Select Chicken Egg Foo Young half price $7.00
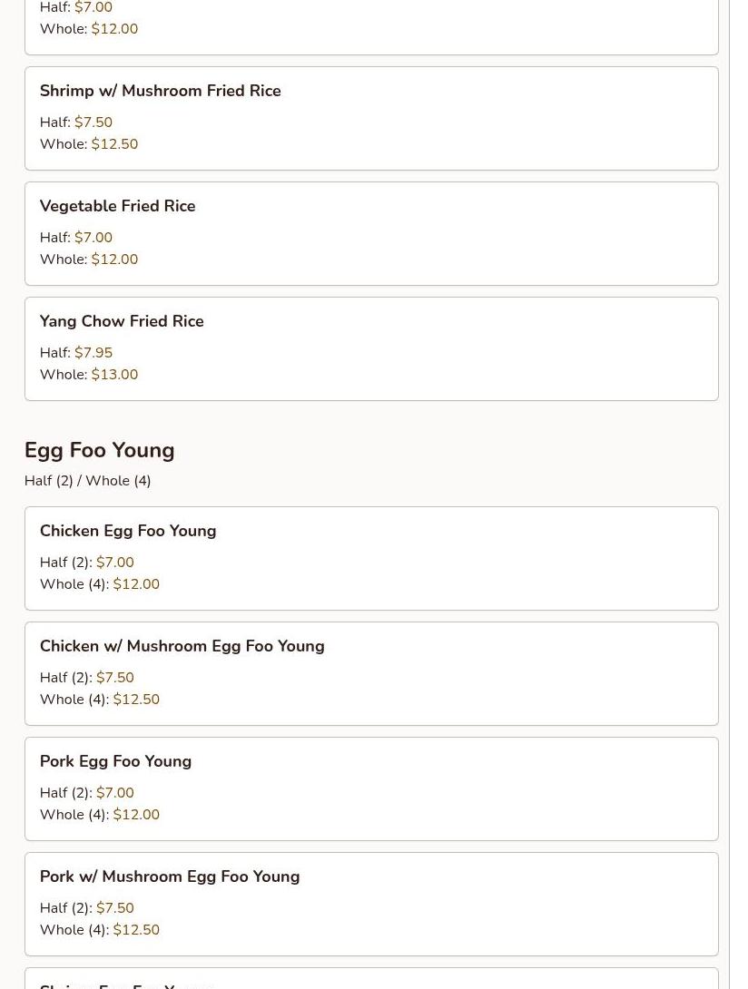 115,563
